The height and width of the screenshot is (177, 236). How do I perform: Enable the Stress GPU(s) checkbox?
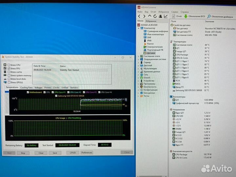pos(9,82)
